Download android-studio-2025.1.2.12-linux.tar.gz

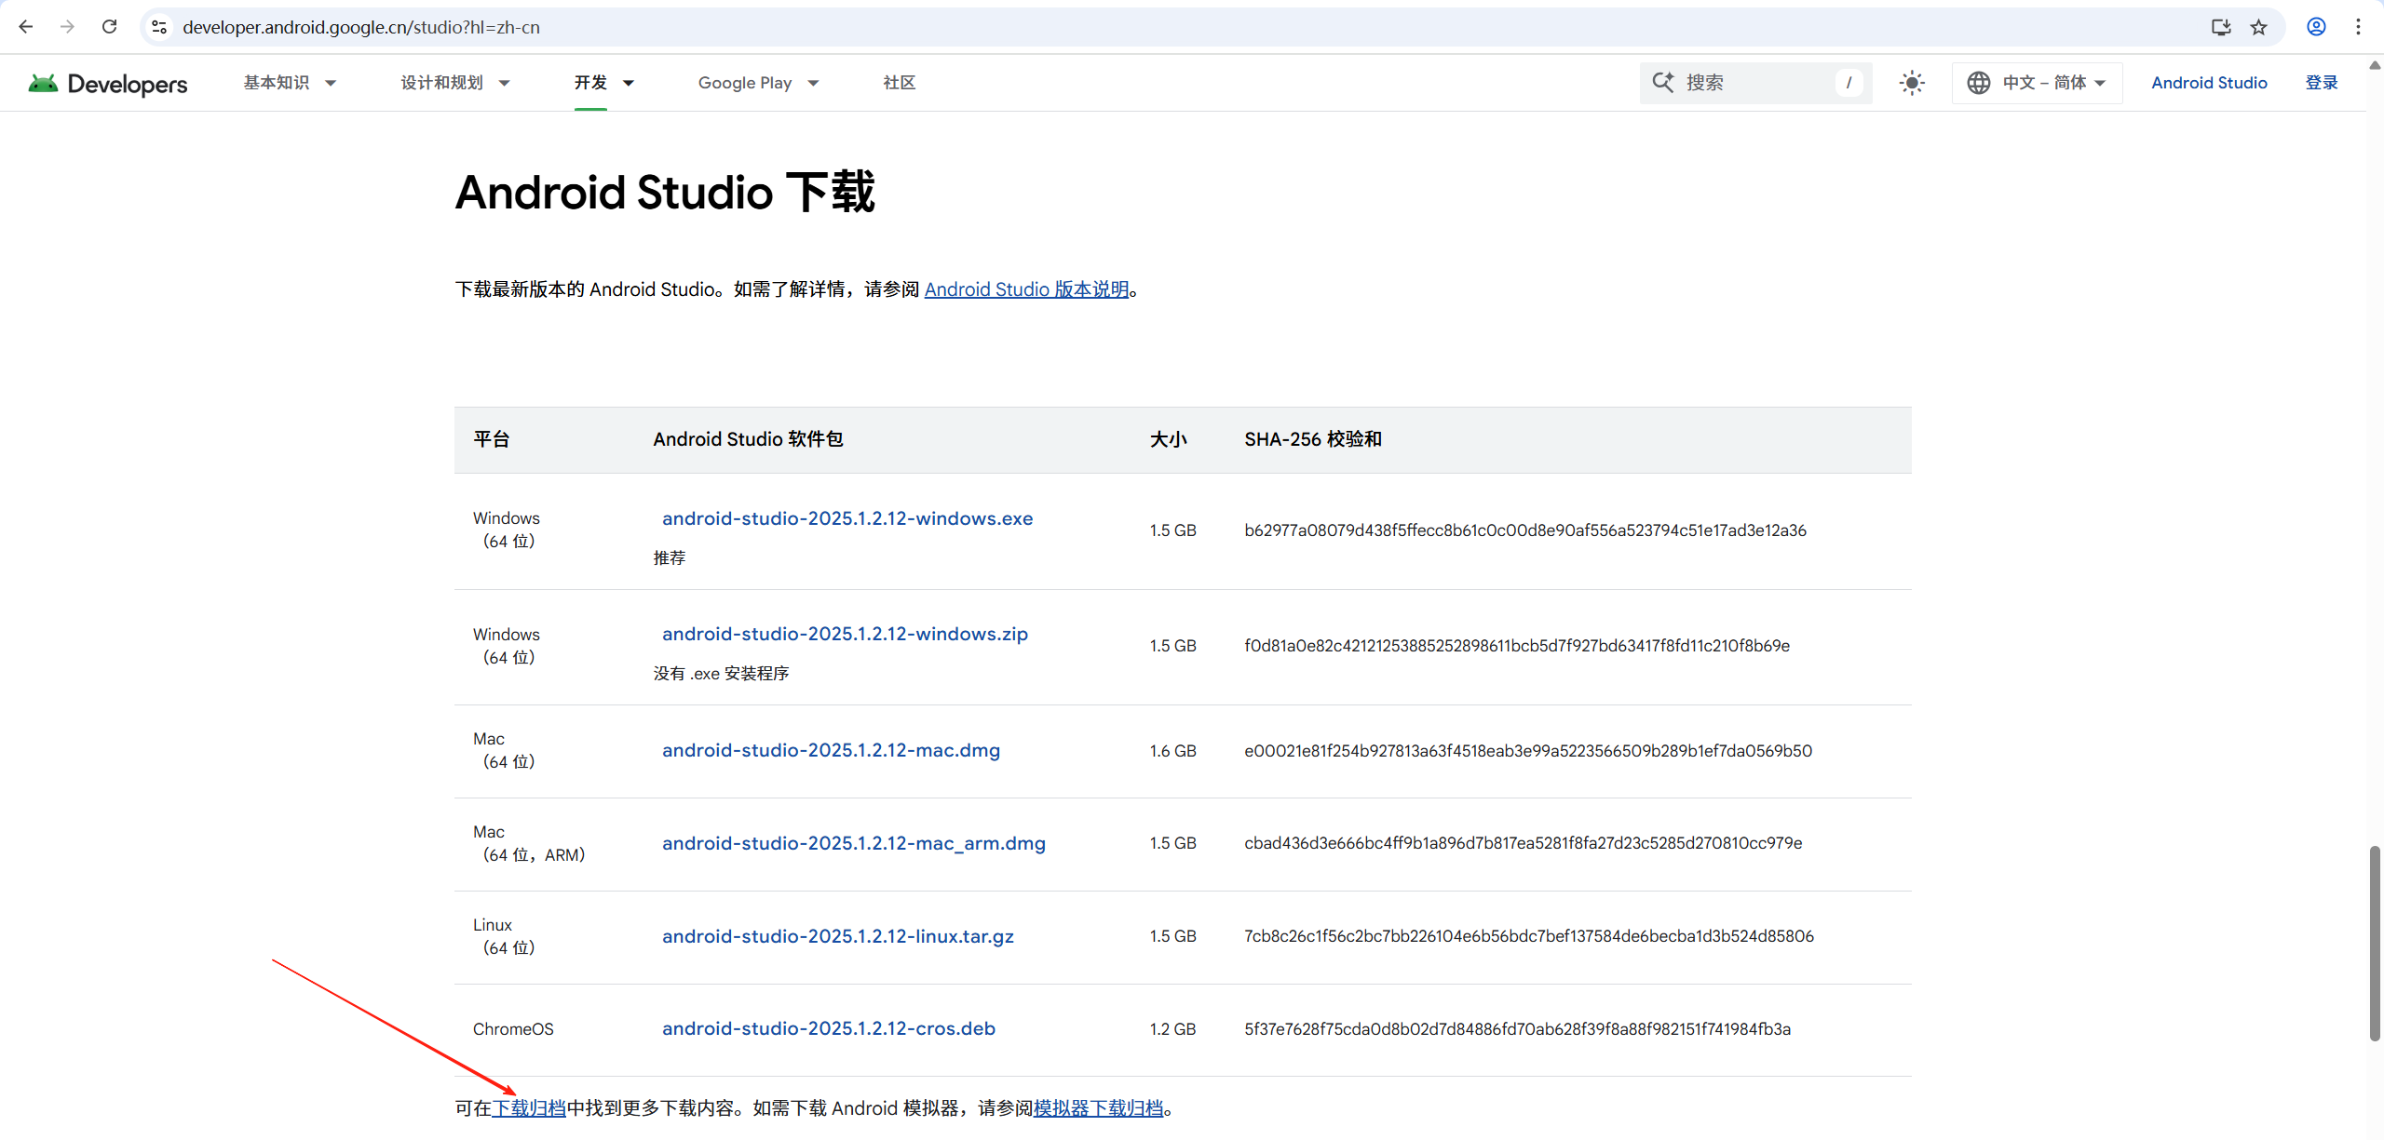[x=838, y=936]
